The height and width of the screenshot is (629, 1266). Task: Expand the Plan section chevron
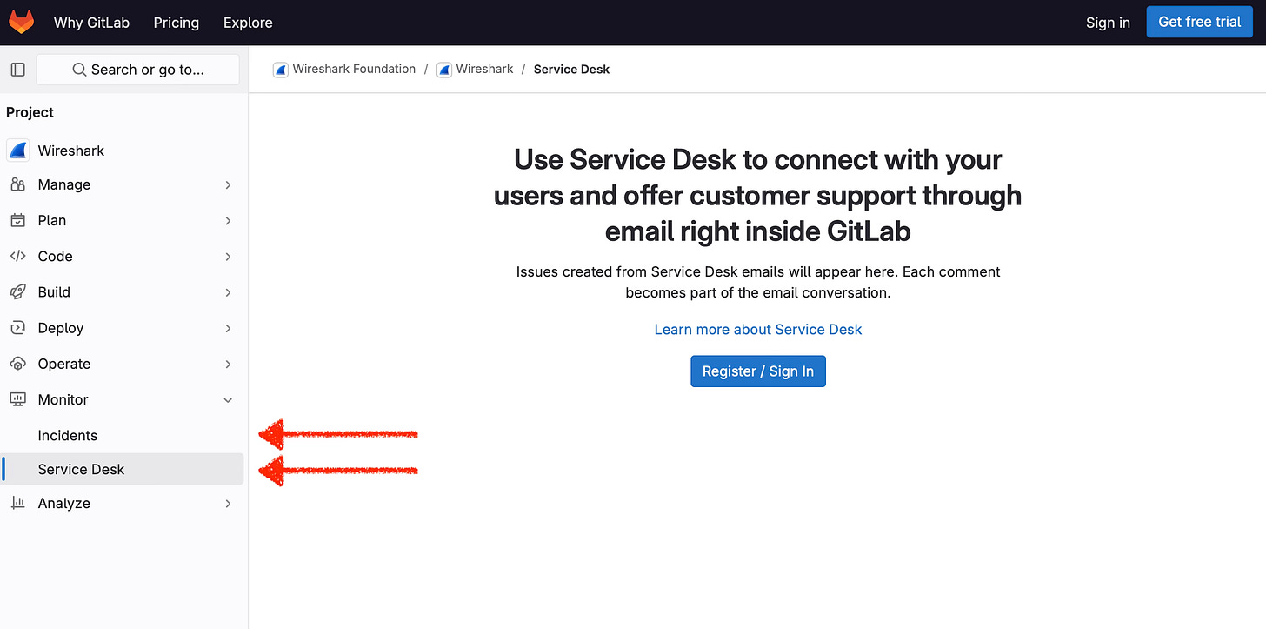coord(228,220)
